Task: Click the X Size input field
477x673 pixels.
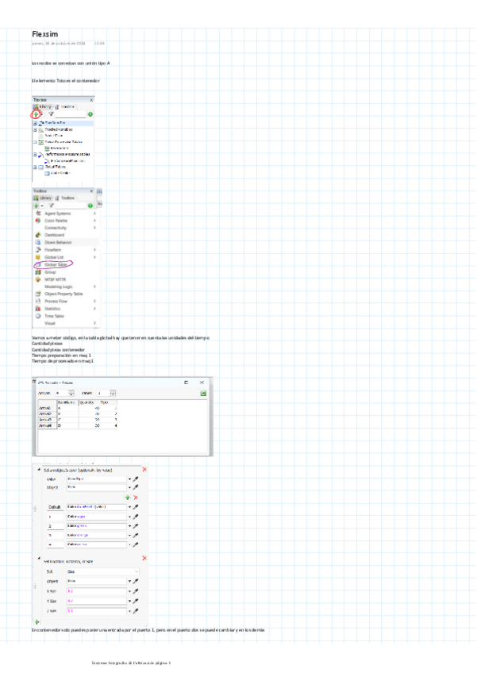Action: 95,591
